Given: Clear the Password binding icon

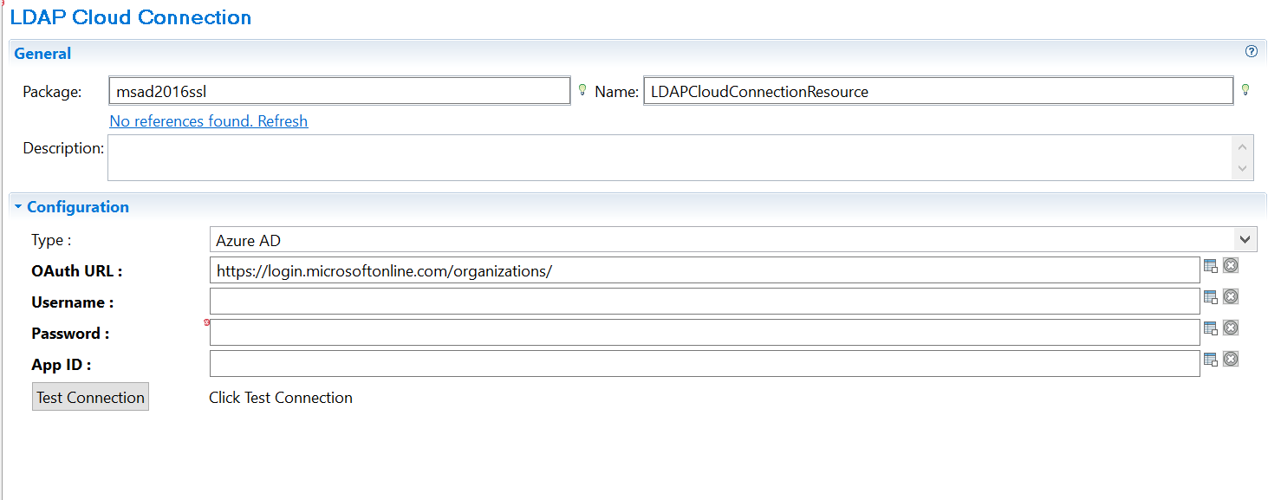Looking at the screenshot, I should tap(1231, 328).
